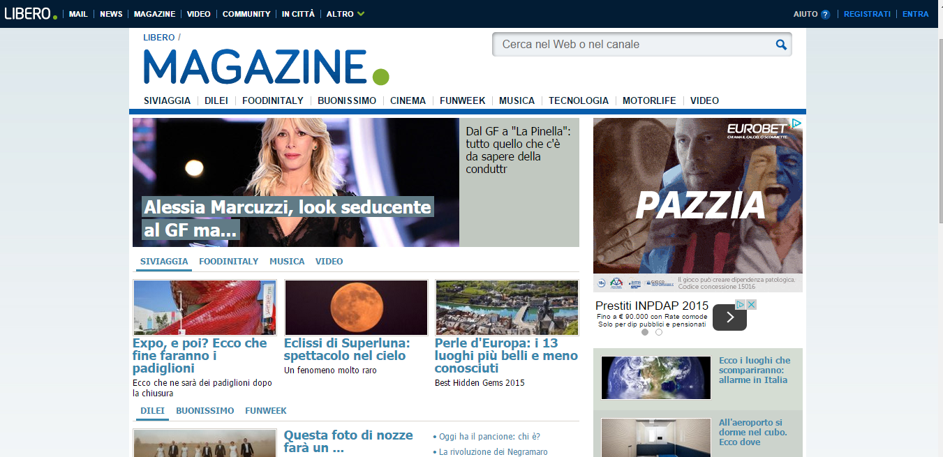Open IN CITTÀ in the top bar

click(x=298, y=14)
